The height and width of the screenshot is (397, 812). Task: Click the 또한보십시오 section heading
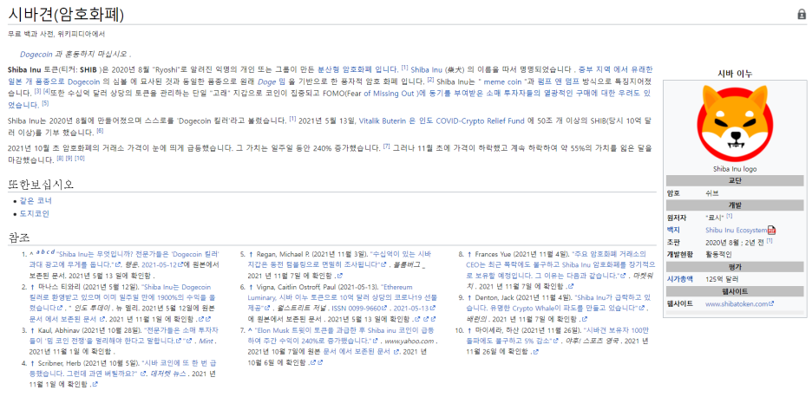pos(41,184)
